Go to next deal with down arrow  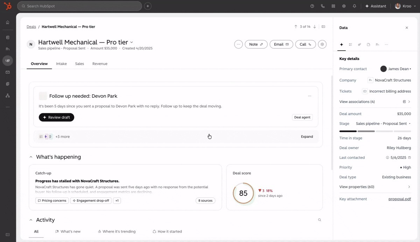click(x=315, y=27)
